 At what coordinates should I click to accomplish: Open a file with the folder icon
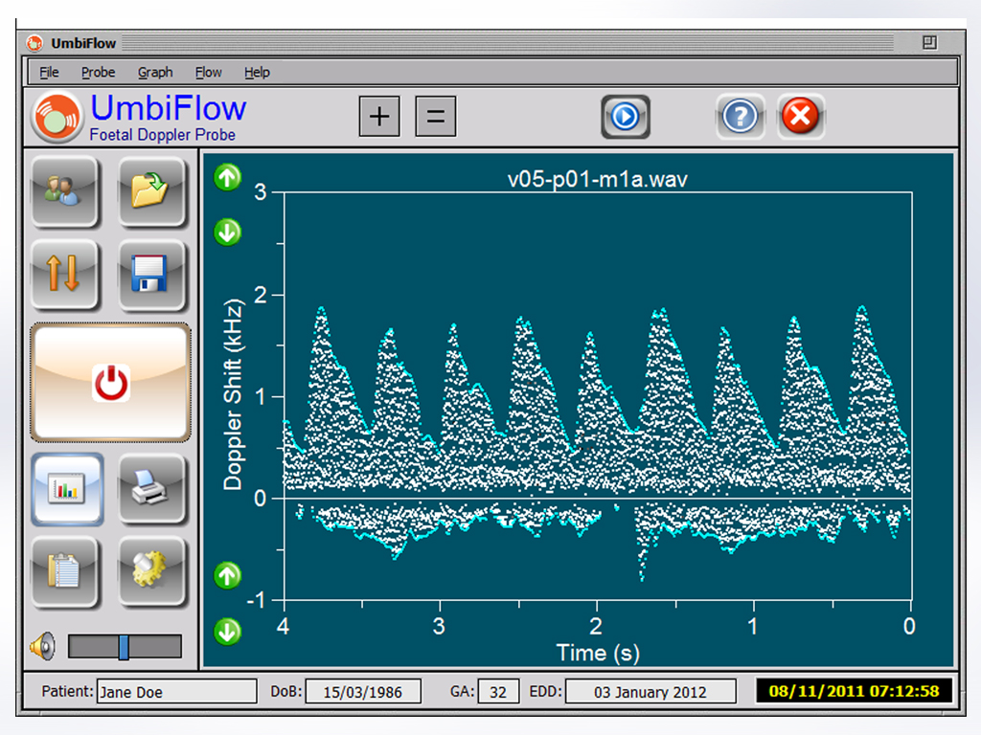(x=150, y=190)
